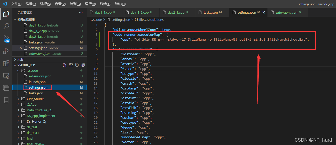Click the 资源管理器 panel title

[x=25, y=12]
